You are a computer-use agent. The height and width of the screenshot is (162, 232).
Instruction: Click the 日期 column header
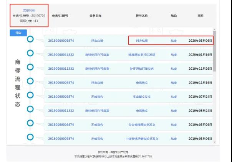(x=201, y=16)
